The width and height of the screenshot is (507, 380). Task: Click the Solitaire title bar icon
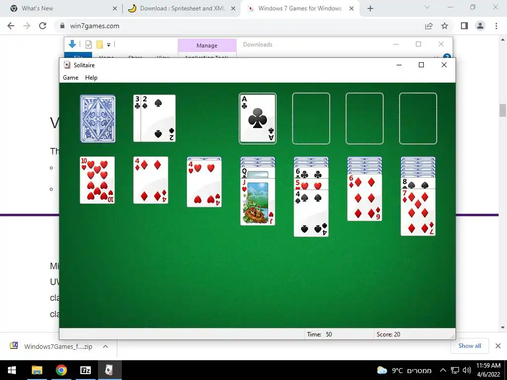[67, 65]
